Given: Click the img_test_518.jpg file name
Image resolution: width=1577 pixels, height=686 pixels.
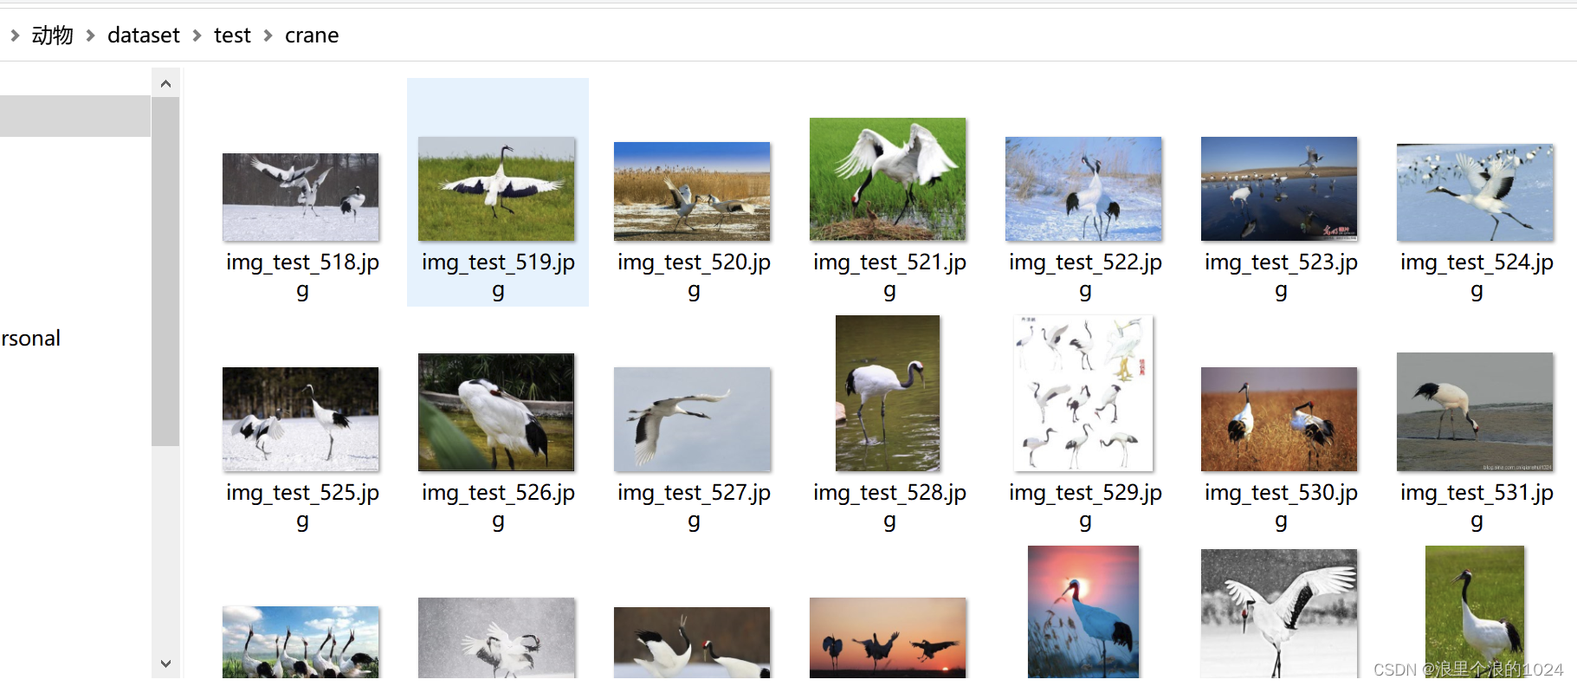Looking at the screenshot, I should tap(302, 275).
